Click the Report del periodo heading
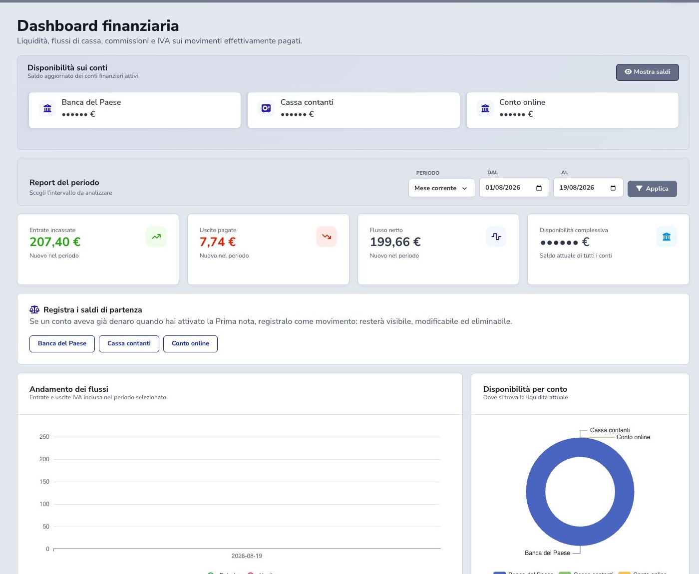The image size is (699, 574). (64, 183)
